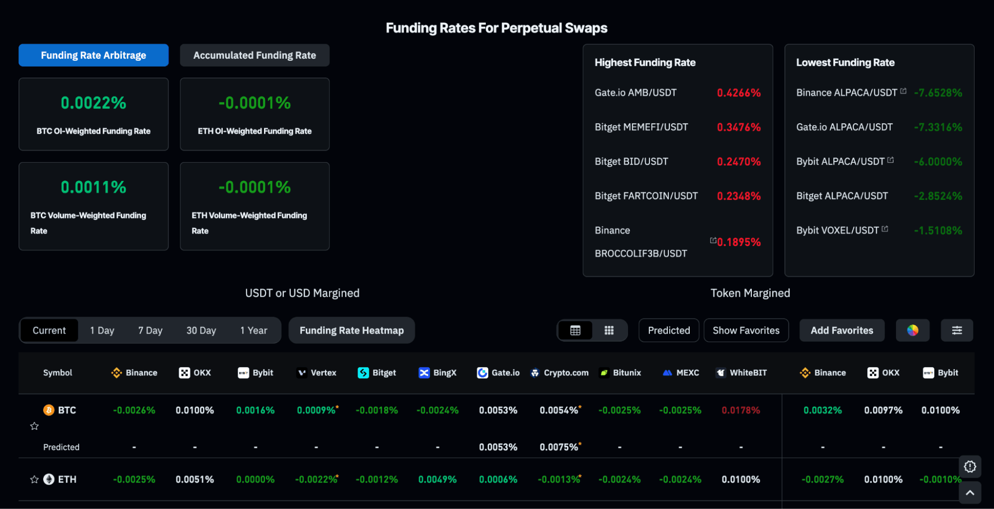Open the filter settings sliders button
This screenshot has height=509, width=994.
[x=957, y=331]
